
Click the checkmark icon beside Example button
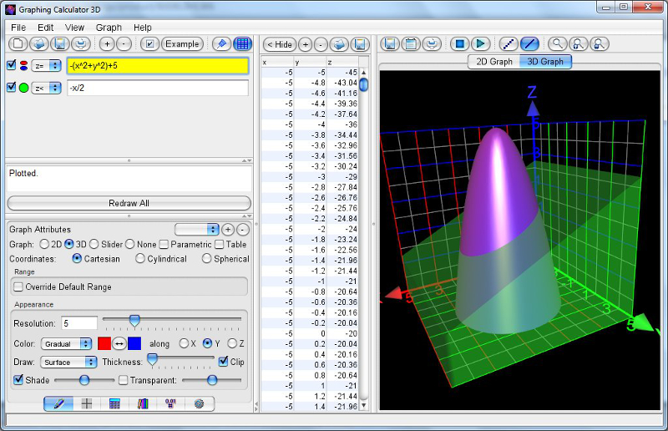pos(149,44)
